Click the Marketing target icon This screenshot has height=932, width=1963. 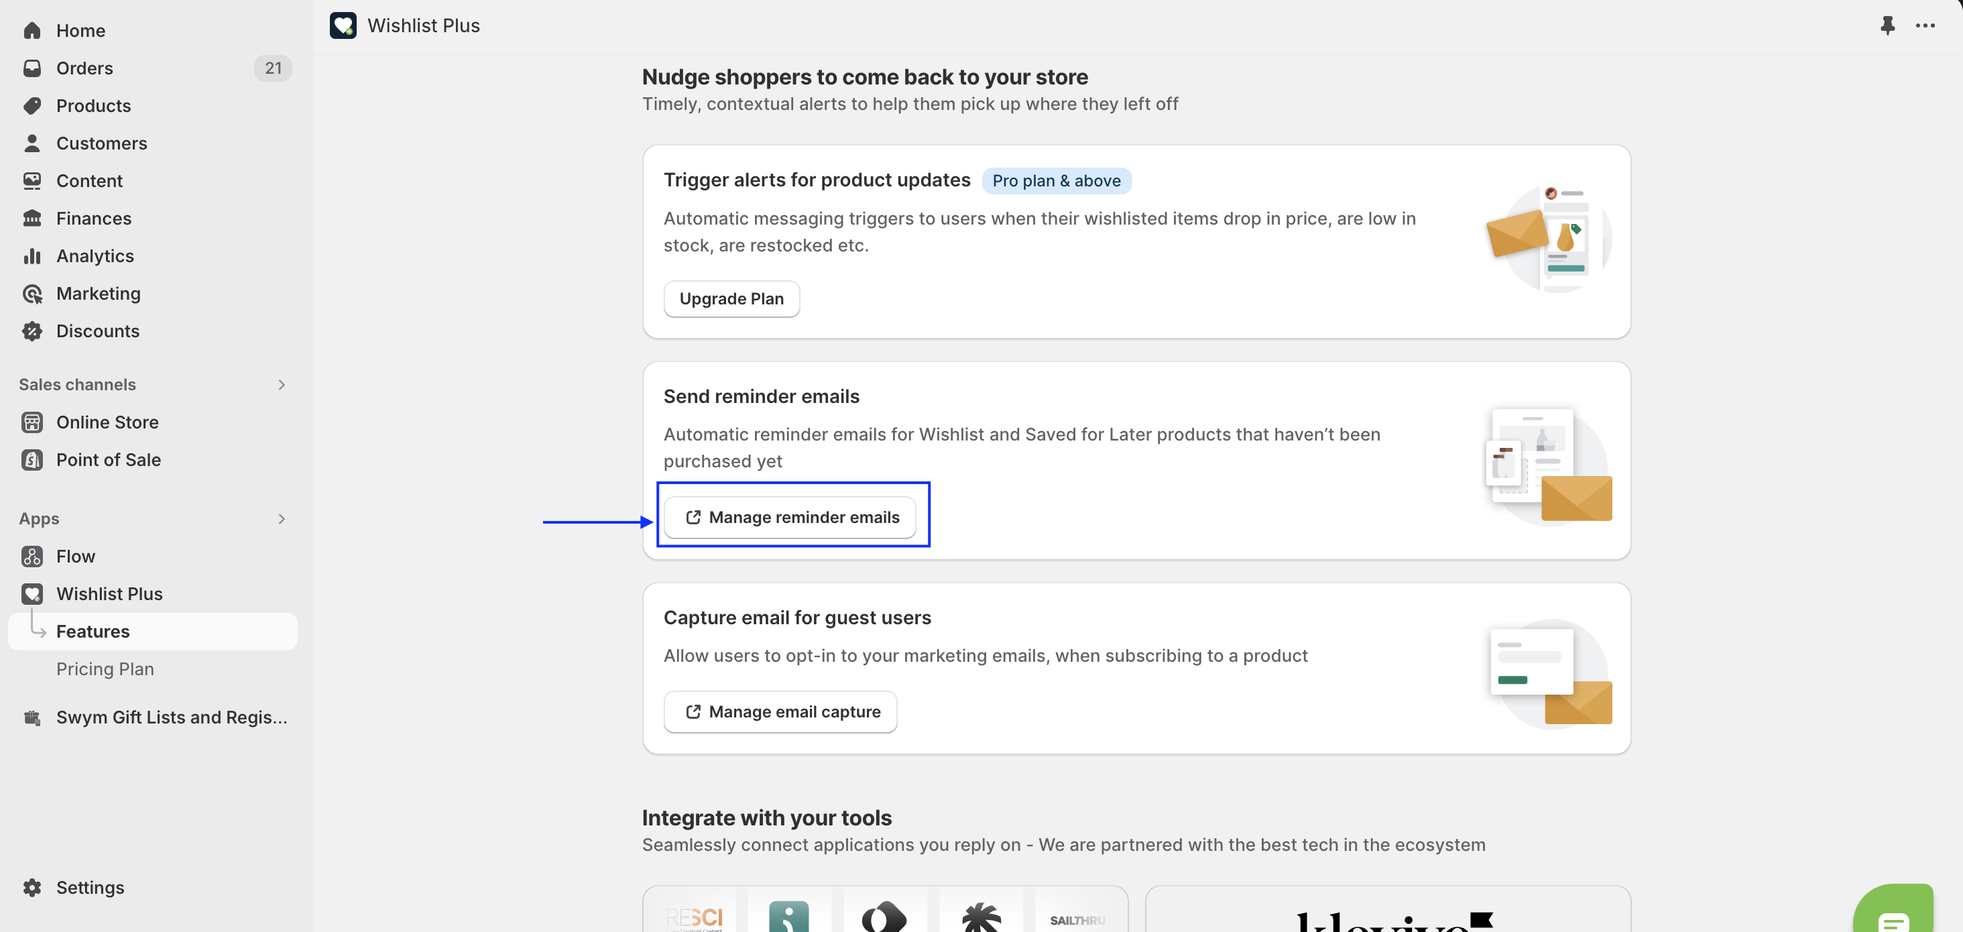point(32,294)
